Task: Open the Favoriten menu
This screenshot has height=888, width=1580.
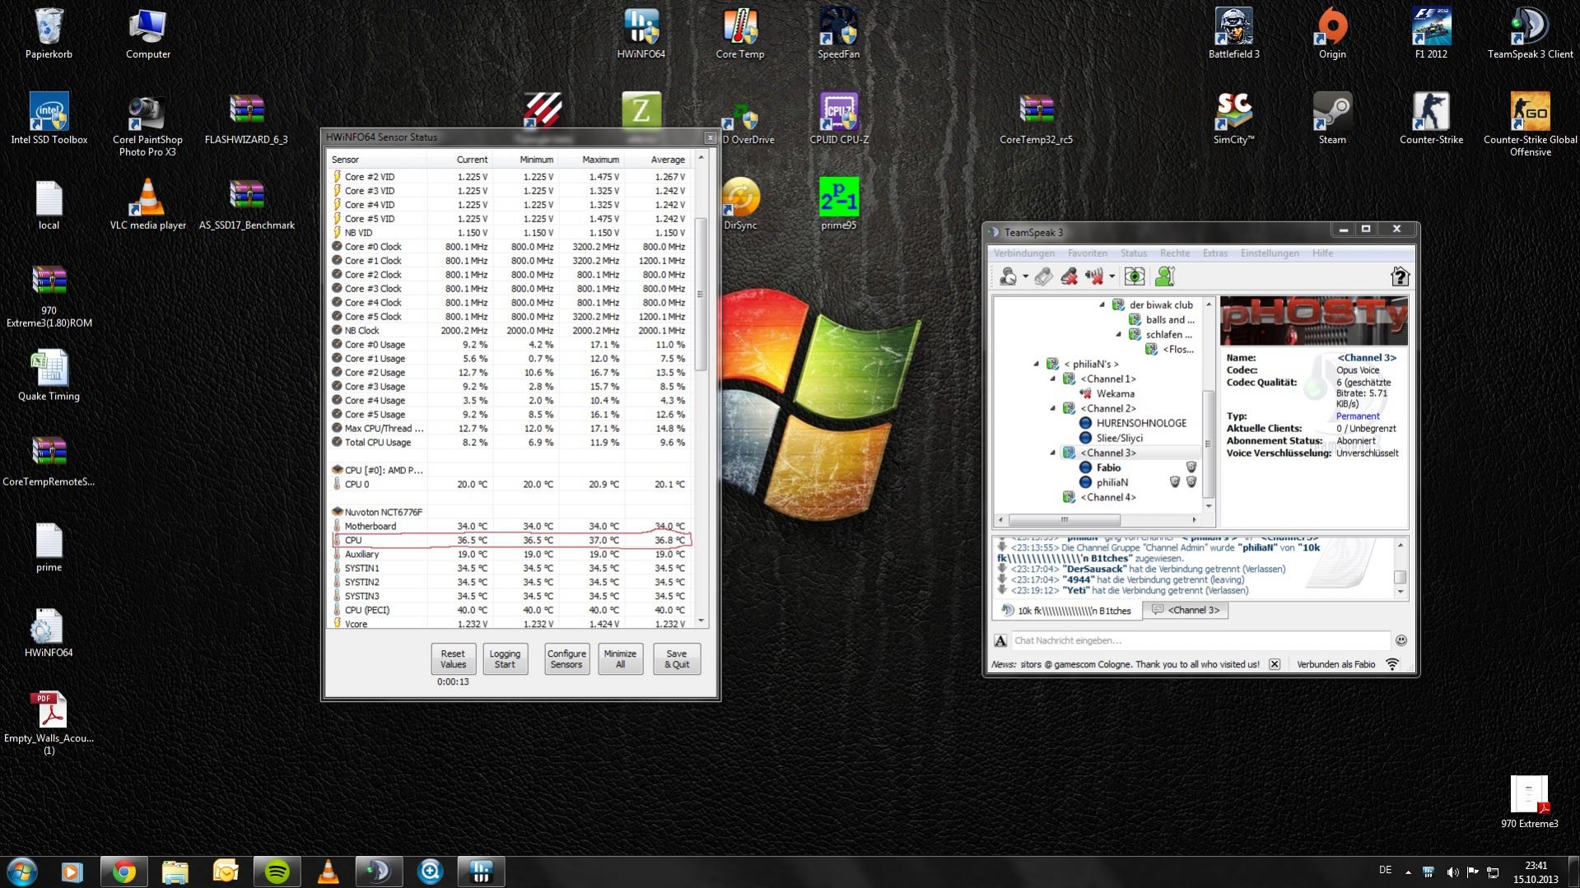Action: tap(1088, 253)
